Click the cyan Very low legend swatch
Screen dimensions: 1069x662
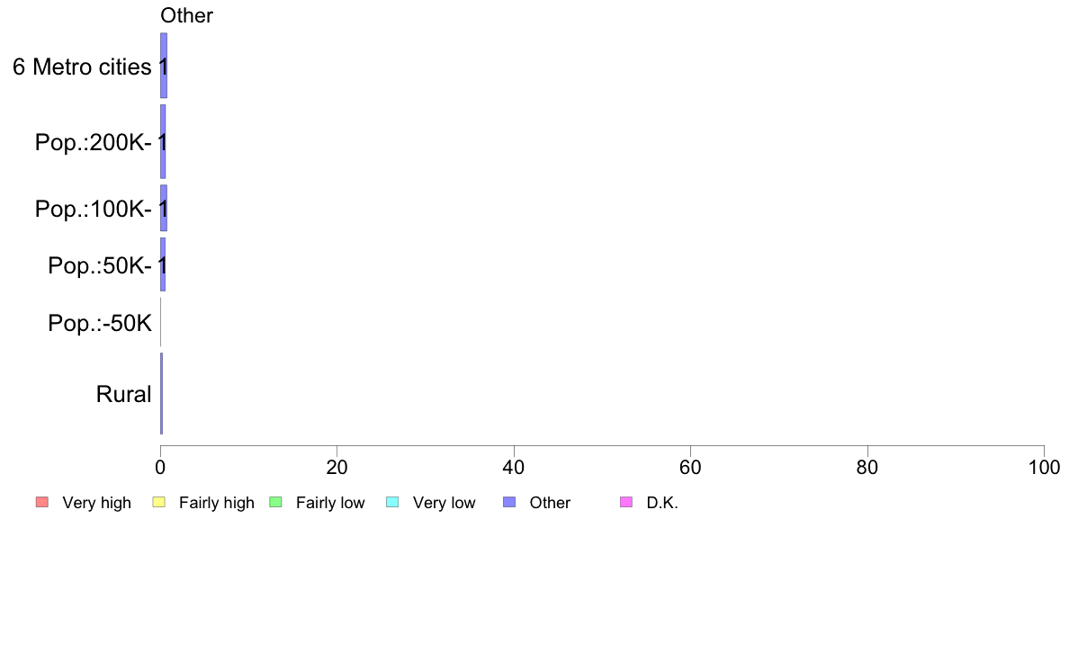point(392,503)
